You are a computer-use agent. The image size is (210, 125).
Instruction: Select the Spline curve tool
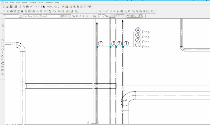(x=2, y=40)
